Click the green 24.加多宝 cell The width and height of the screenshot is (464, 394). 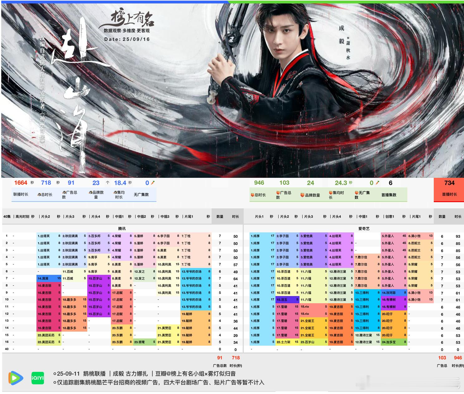click(394, 342)
